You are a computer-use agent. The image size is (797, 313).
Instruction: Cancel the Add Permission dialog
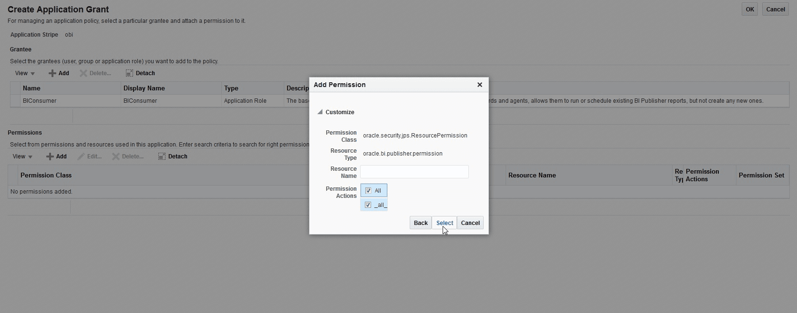[x=470, y=223]
